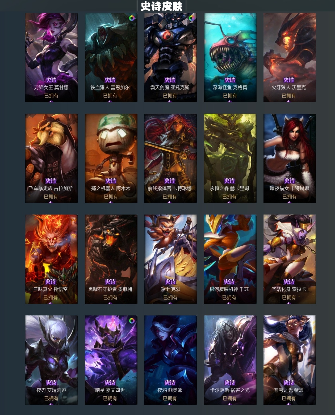The height and width of the screenshot is (415, 335).
Task: Click epic badge on 爵士 克烈 card
Action: [x=170, y=282]
